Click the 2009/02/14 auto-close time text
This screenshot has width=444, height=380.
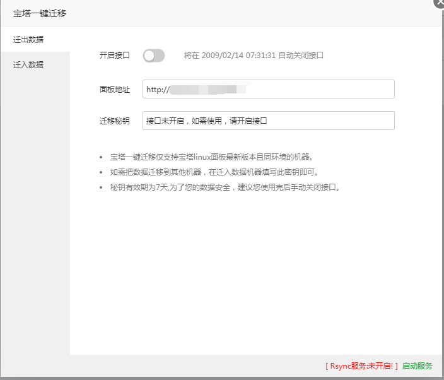254,56
